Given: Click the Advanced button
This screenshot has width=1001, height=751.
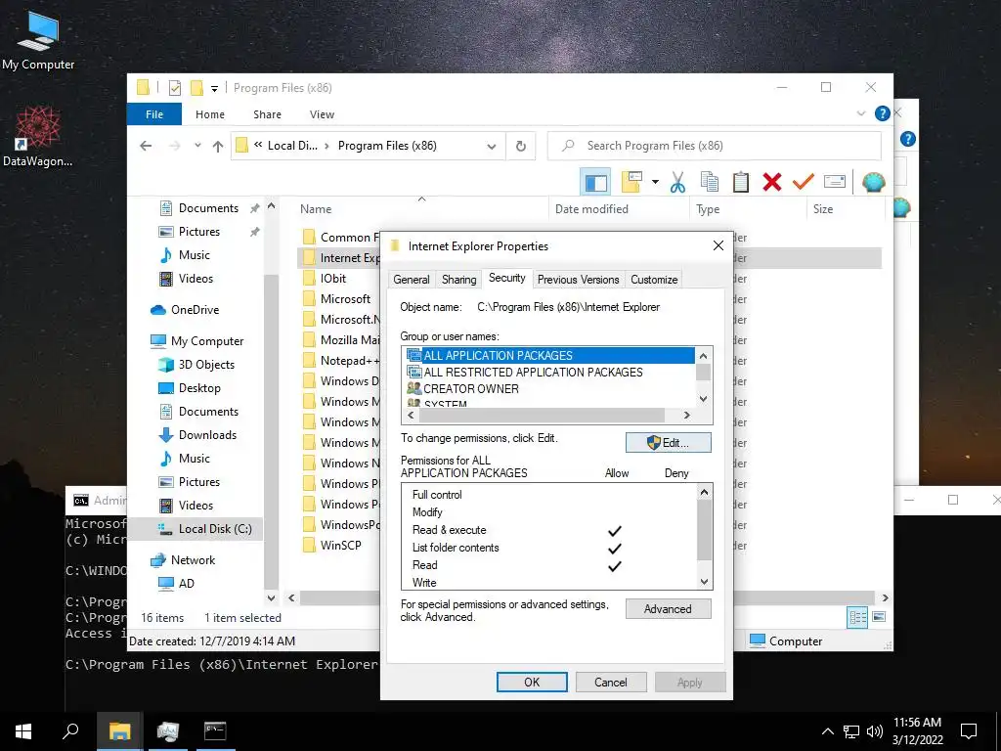Looking at the screenshot, I should tap(668, 609).
